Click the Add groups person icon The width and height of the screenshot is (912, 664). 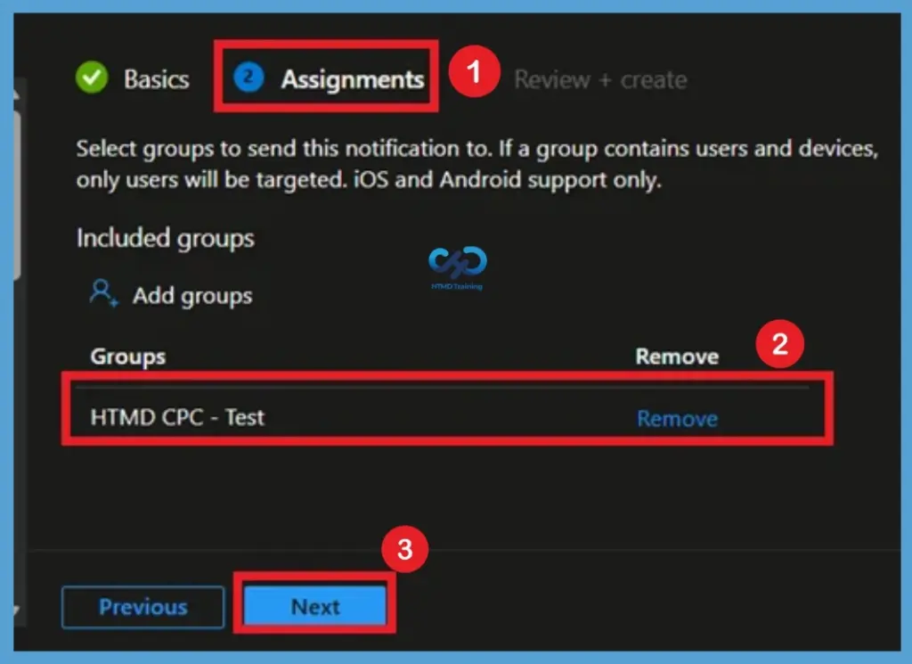pyautogui.click(x=103, y=292)
